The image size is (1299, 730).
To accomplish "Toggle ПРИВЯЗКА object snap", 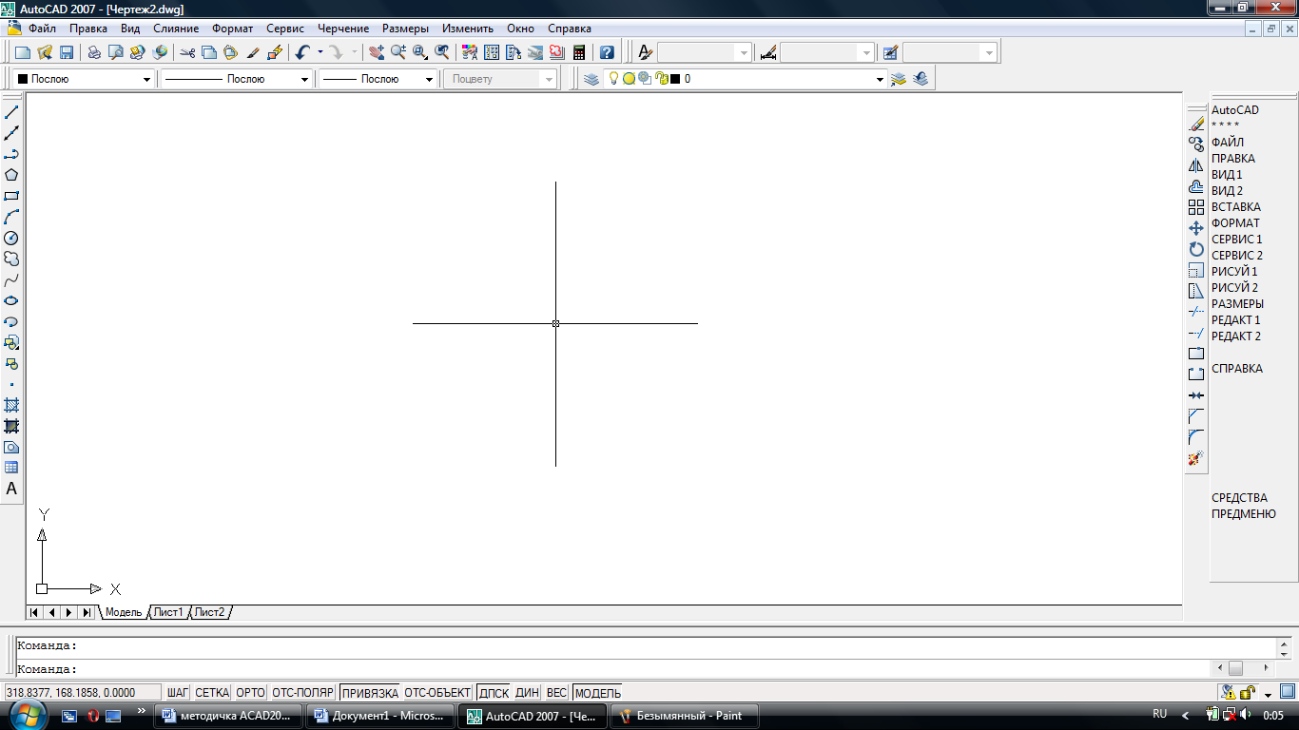I will tap(371, 693).
